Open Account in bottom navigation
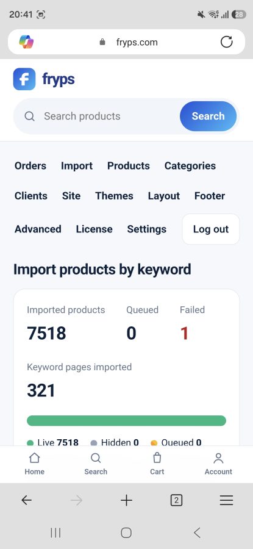The width and height of the screenshot is (253, 549). click(x=218, y=464)
